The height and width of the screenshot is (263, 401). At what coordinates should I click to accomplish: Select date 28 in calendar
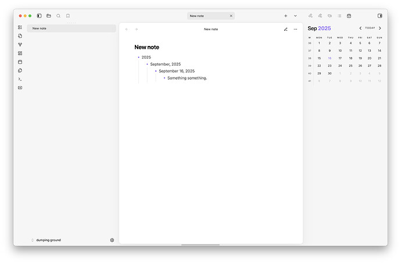point(379,66)
